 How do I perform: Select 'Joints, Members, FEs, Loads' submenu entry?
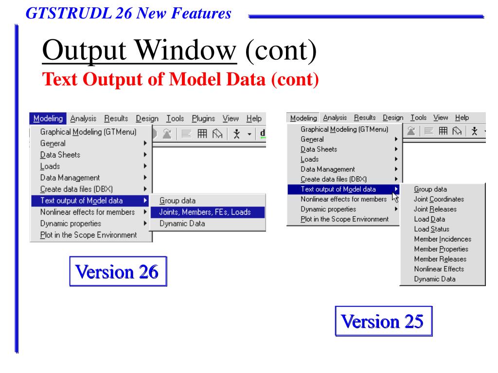(207, 212)
